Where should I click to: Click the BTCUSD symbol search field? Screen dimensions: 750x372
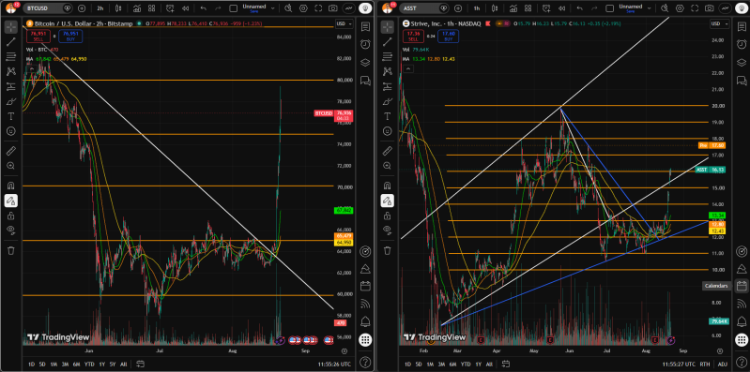click(x=43, y=8)
